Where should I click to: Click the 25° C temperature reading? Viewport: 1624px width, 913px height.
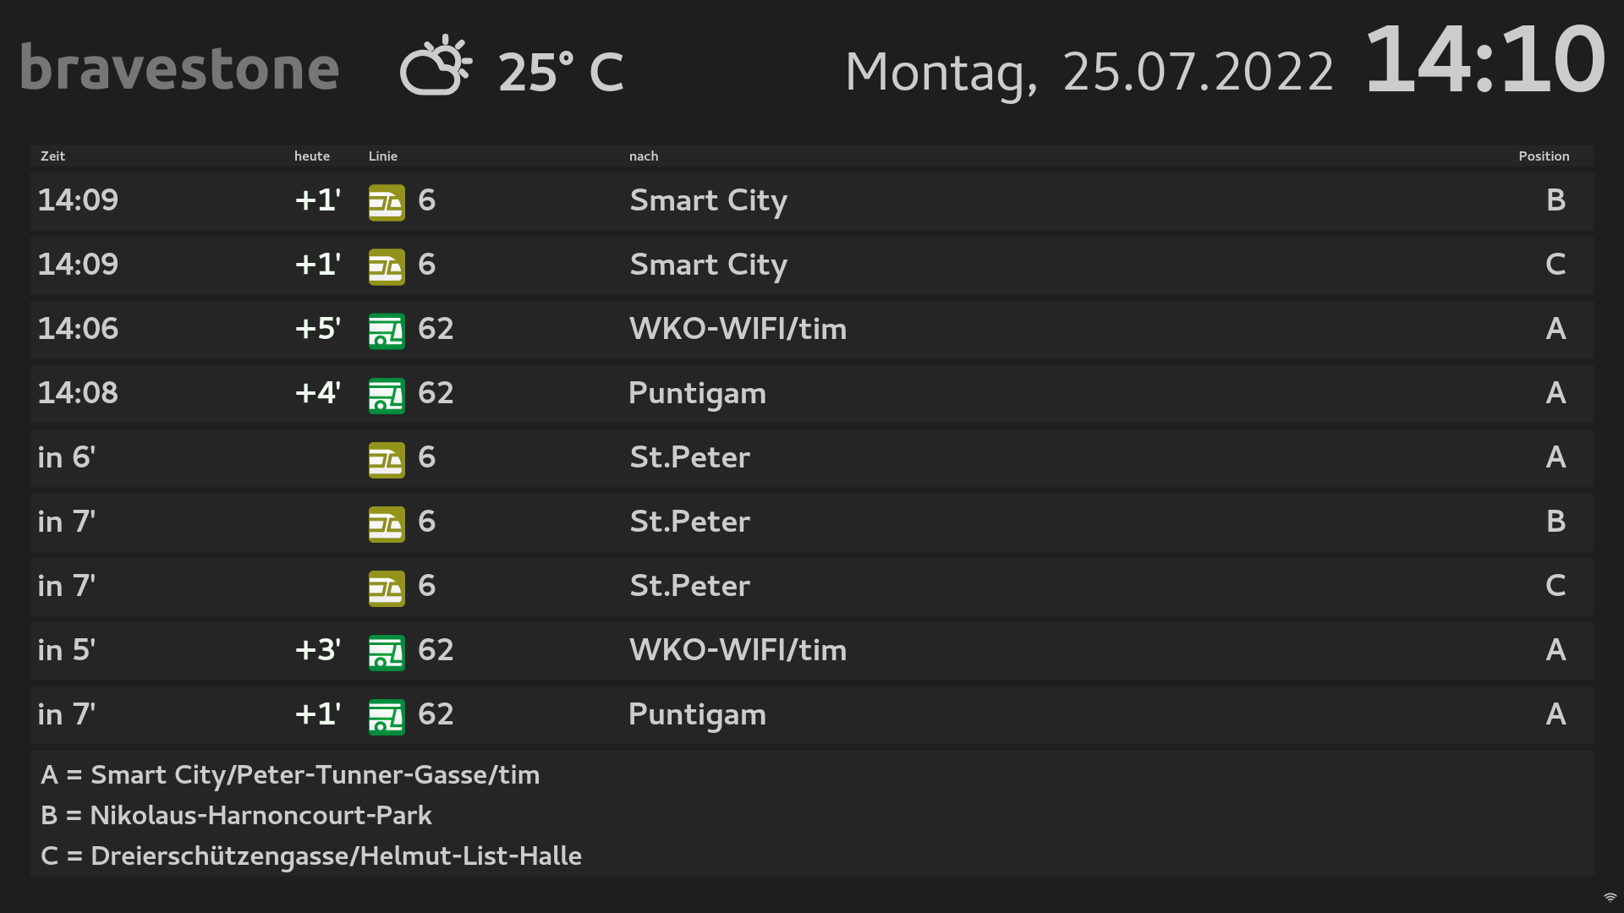coord(560,73)
